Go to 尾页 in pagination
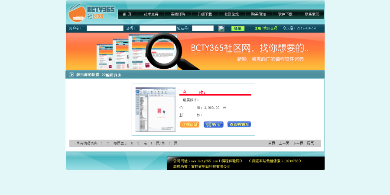 [x=310, y=143]
